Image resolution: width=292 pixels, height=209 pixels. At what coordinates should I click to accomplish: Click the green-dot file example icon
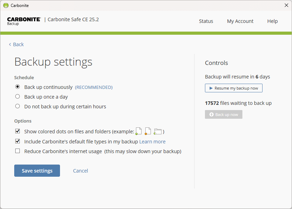(x=139, y=131)
